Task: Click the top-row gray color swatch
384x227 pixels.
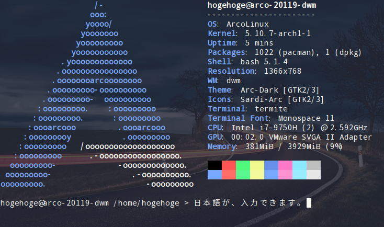Action: tap(313, 165)
